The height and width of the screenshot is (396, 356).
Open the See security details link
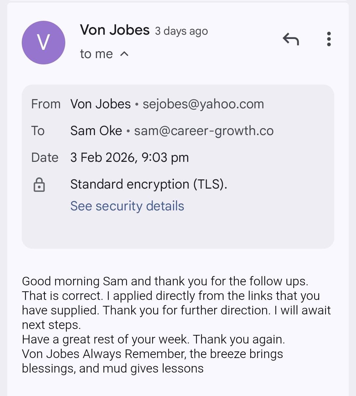point(127,206)
